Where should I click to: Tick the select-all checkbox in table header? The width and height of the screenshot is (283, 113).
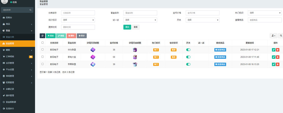[x=43, y=43]
